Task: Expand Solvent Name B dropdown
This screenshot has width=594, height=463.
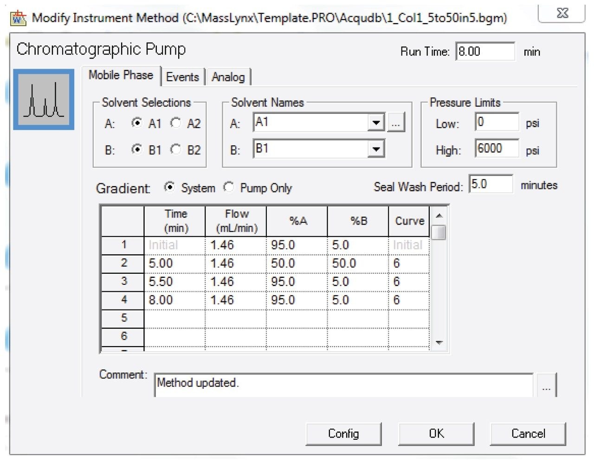Action: [376, 149]
